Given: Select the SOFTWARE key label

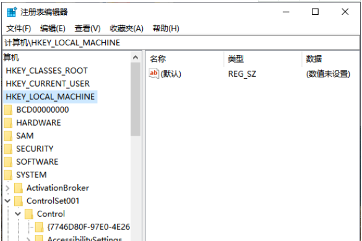Looking at the screenshot, I should pyautogui.click(x=37, y=162).
